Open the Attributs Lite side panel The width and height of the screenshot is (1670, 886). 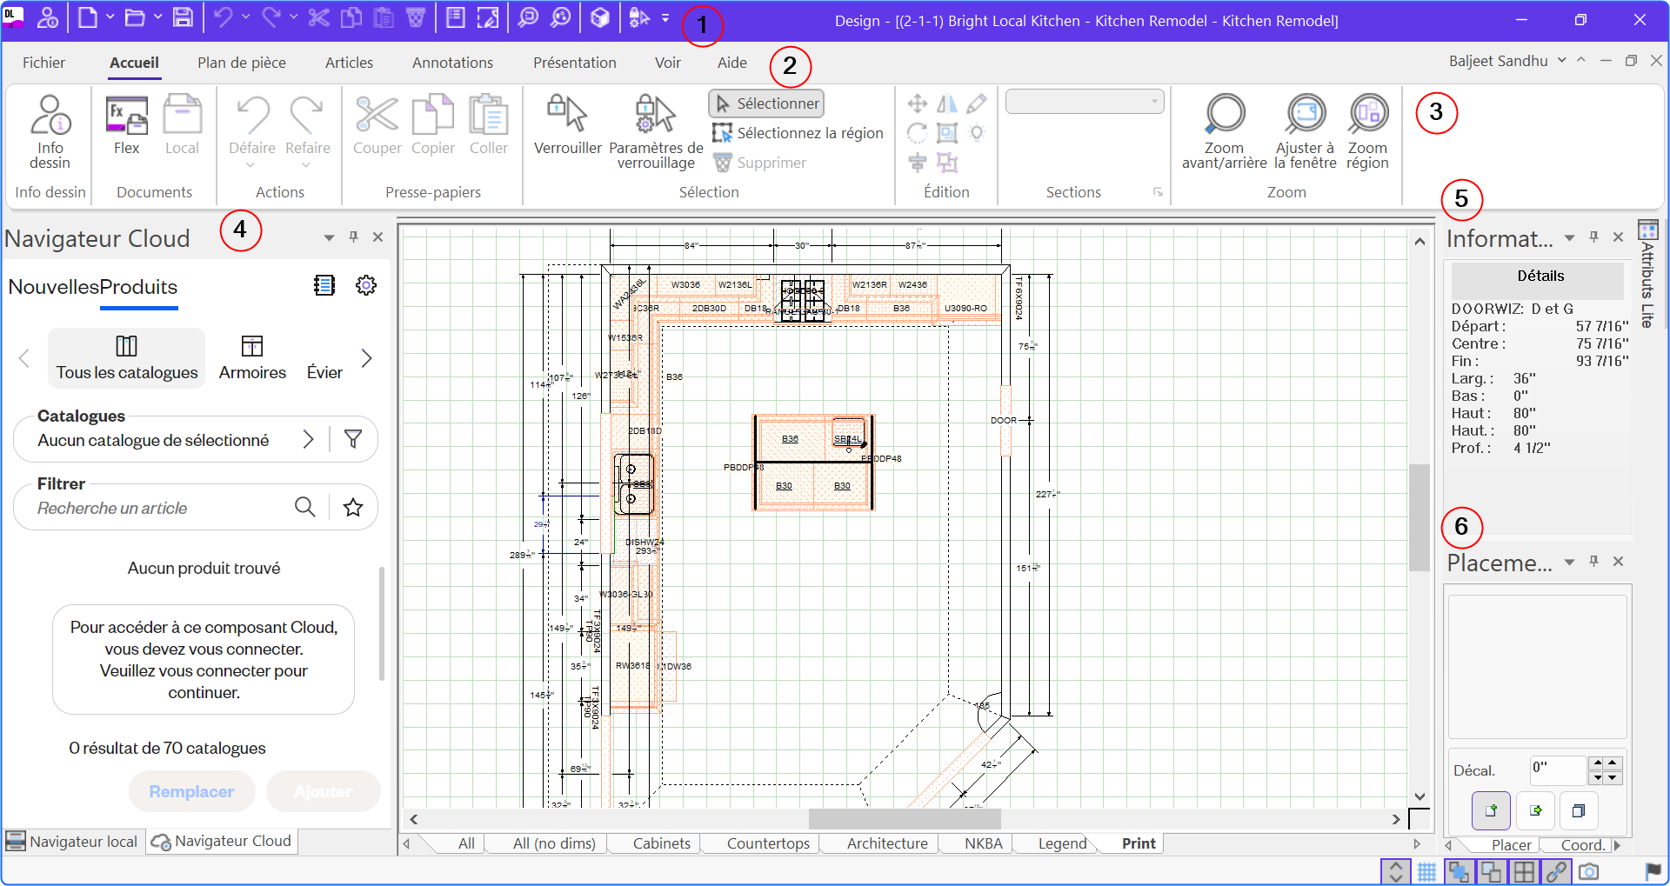click(x=1647, y=274)
